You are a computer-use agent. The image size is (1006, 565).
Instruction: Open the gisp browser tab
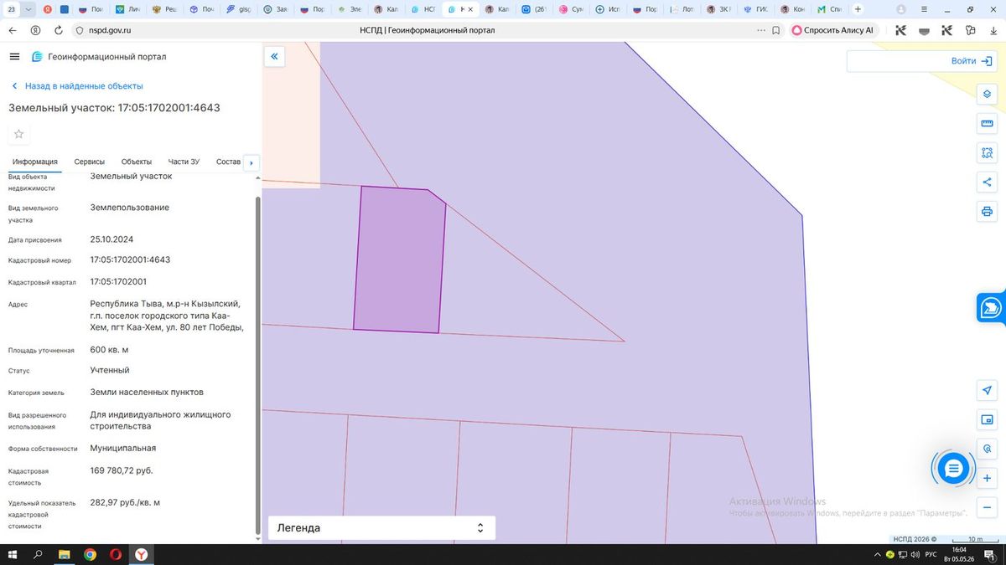[x=239, y=9]
